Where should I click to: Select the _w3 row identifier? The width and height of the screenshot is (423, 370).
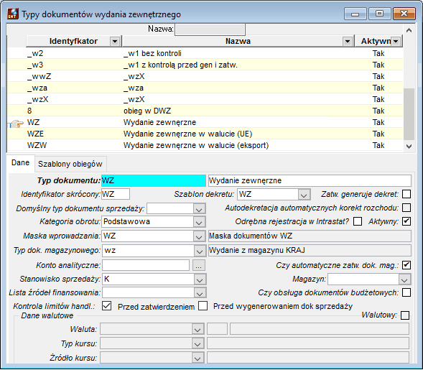35,65
